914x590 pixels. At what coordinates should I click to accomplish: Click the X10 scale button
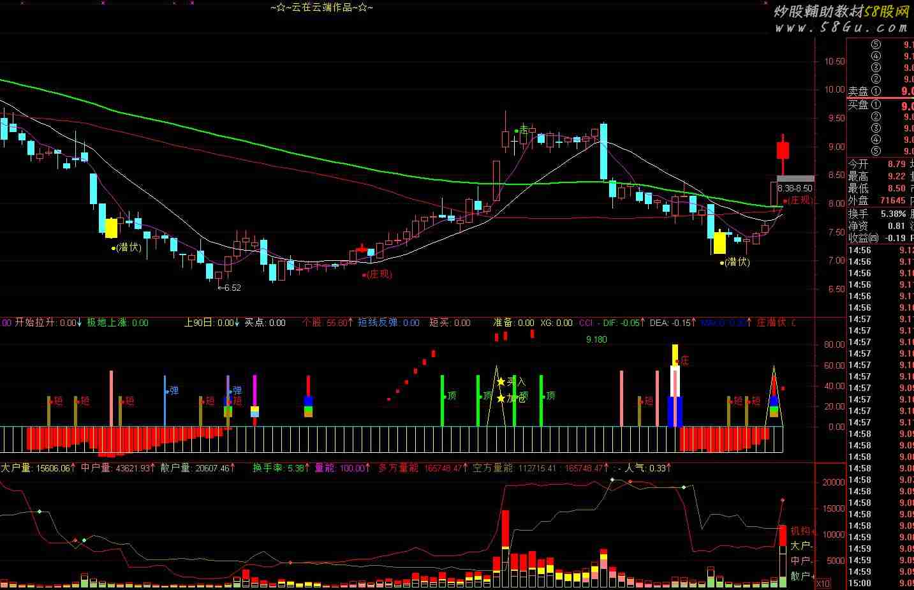(x=823, y=584)
